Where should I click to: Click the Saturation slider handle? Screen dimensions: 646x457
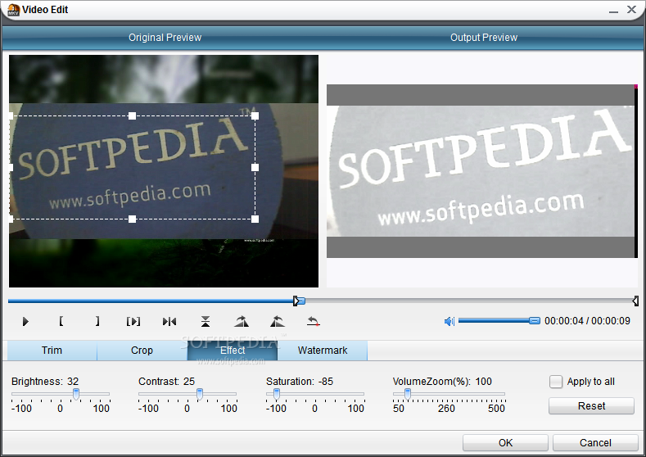point(277,394)
